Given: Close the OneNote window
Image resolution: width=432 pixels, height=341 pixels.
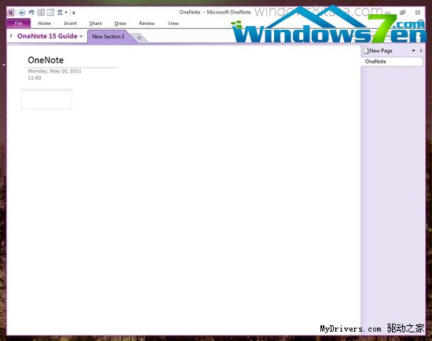Looking at the screenshot, I should pyautogui.click(x=418, y=13).
